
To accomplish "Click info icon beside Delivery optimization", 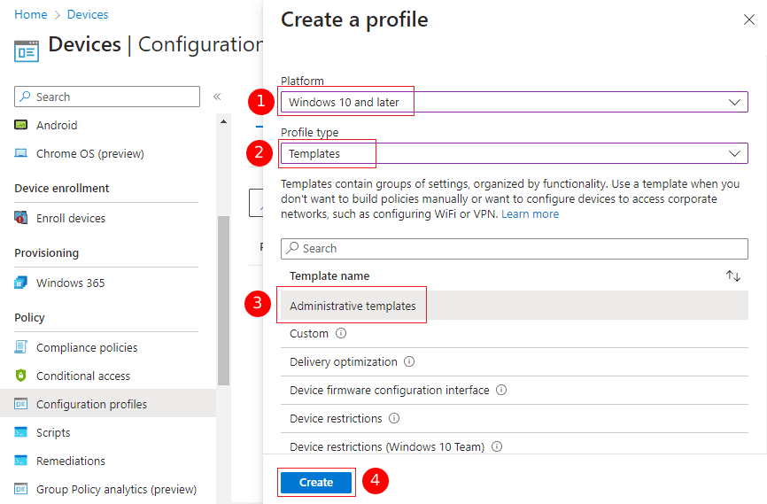I will (x=409, y=361).
